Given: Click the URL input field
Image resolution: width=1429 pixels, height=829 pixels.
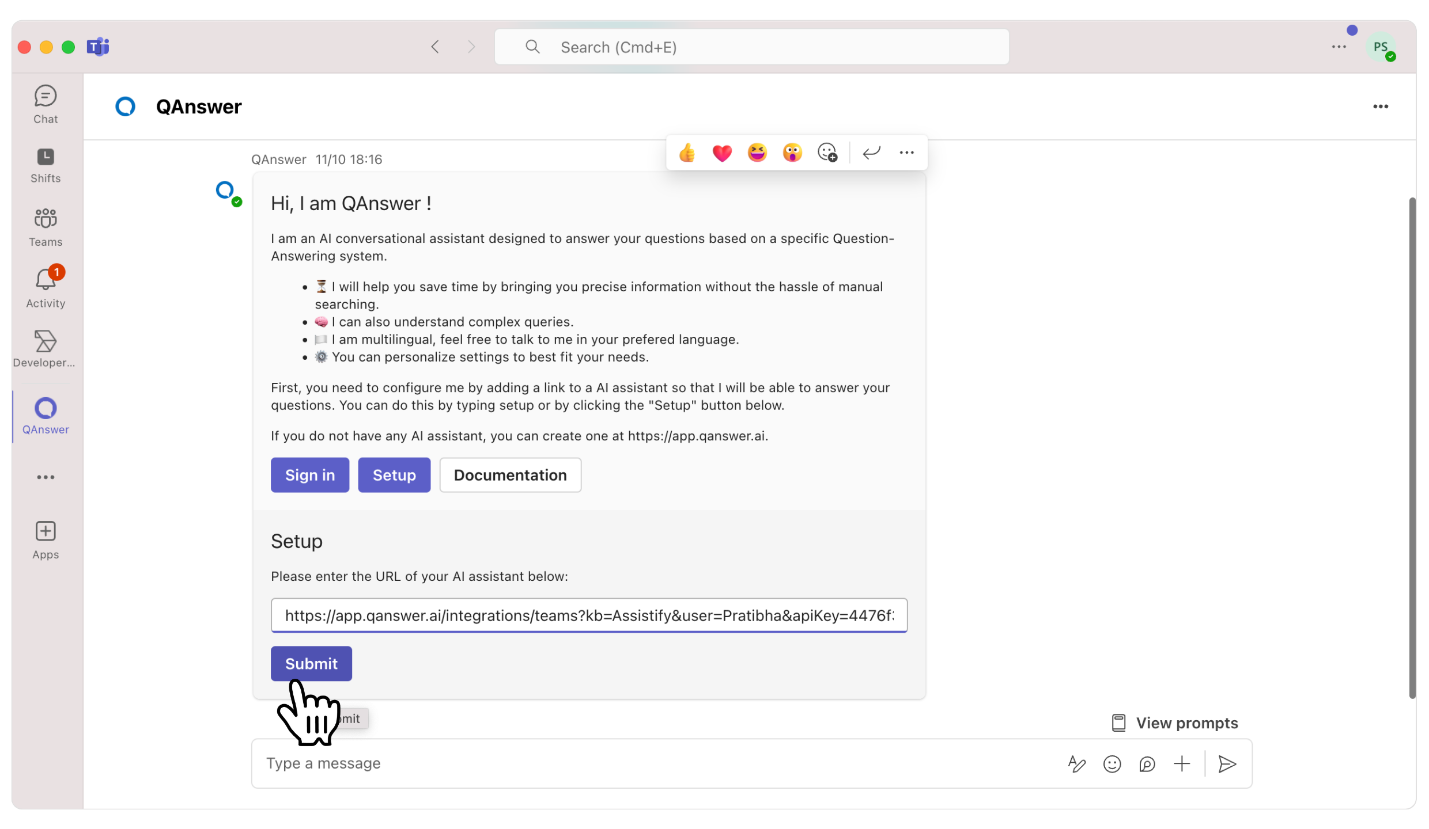Looking at the screenshot, I should [589, 615].
